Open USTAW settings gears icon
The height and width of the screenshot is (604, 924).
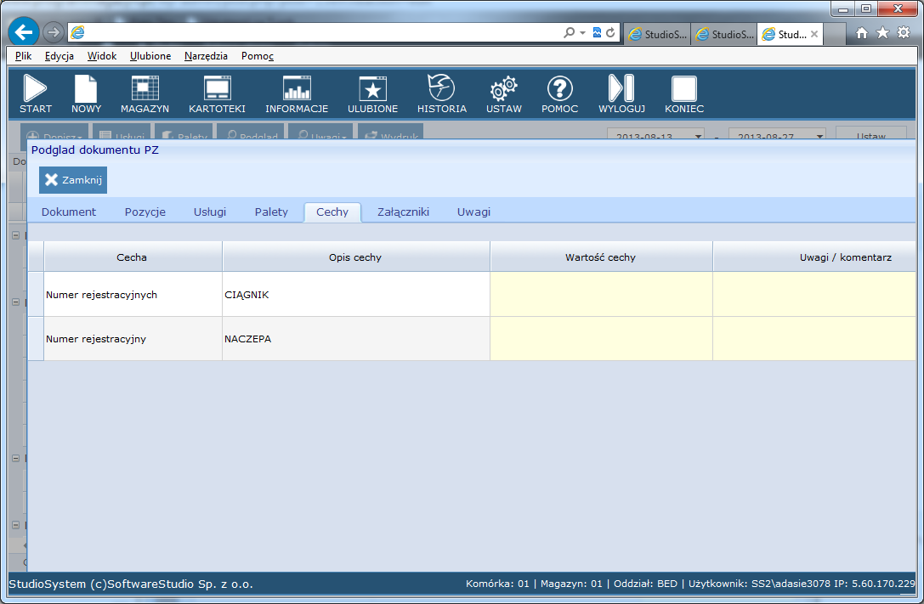[x=504, y=89]
